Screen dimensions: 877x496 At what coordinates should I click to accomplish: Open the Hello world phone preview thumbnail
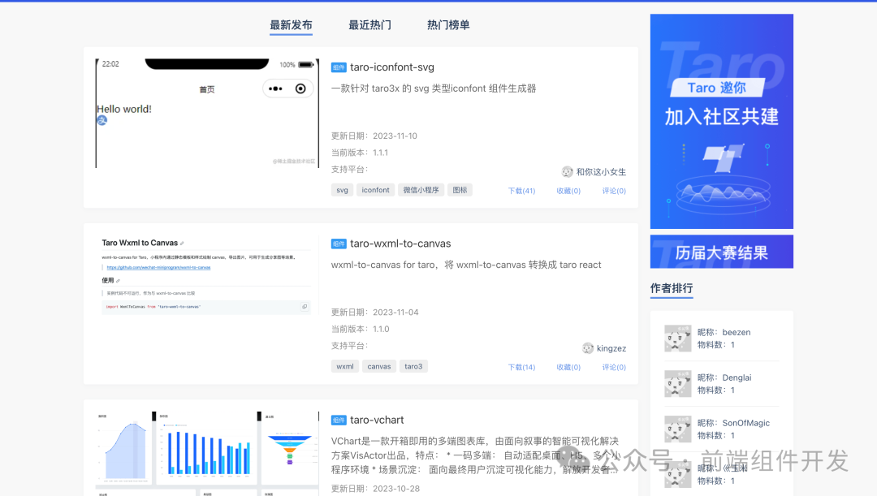click(x=207, y=113)
